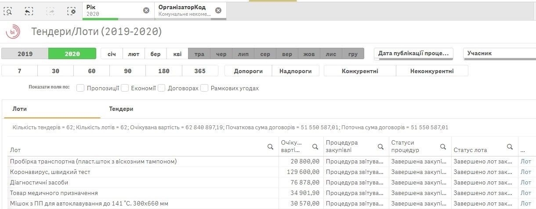Select month тра

(x=199, y=54)
